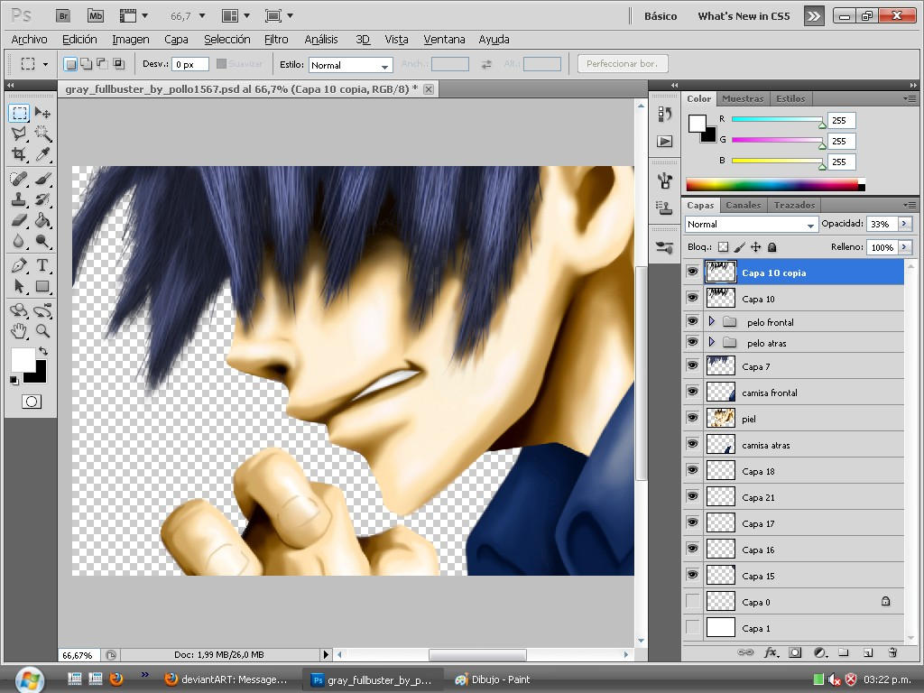Select the Clone Stamp tool

coord(20,199)
